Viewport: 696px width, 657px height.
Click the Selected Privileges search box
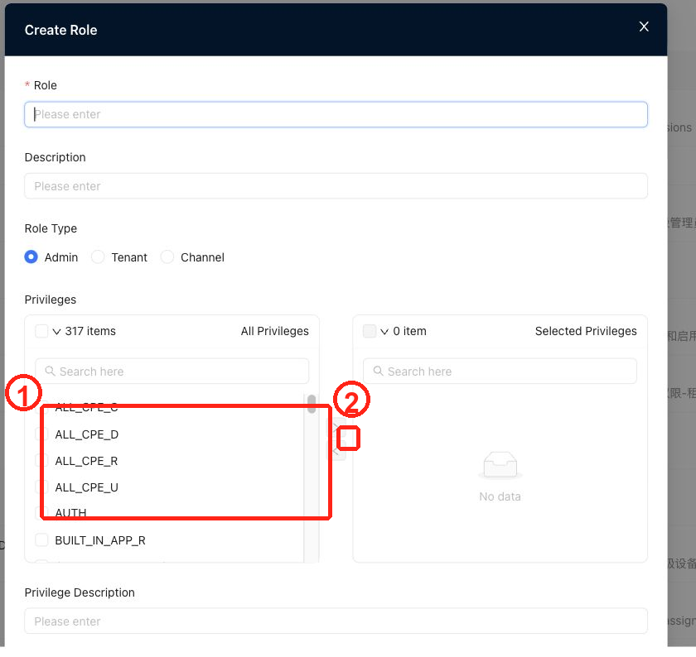[500, 371]
